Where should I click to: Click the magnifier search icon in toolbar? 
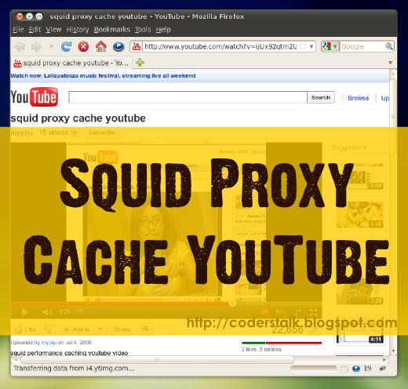pos(389,46)
